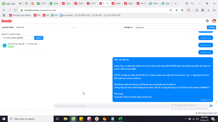Viewport: 218px width, 122px height.
Task: Open the Windows notification center
Action: pyautogui.click(x=213, y=119)
